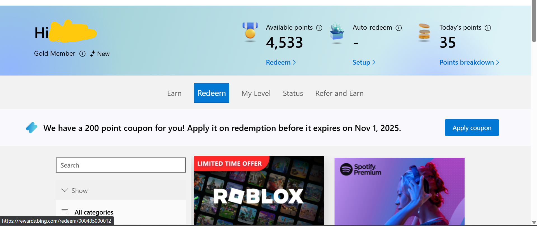537x226 pixels.
Task: Click the Gold Member status text
Action: (x=55, y=53)
